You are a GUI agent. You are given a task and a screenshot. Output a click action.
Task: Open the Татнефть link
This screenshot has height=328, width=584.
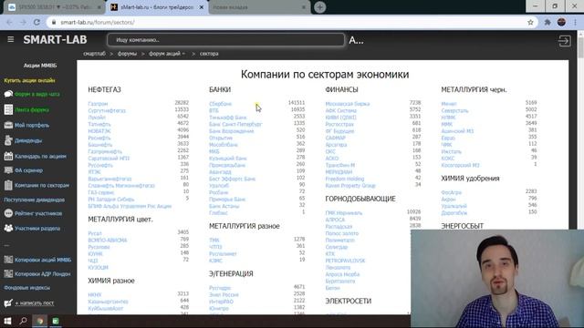click(99, 124)
